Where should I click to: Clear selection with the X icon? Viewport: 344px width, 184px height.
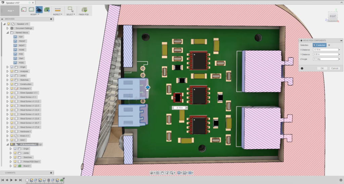point(329,45)
